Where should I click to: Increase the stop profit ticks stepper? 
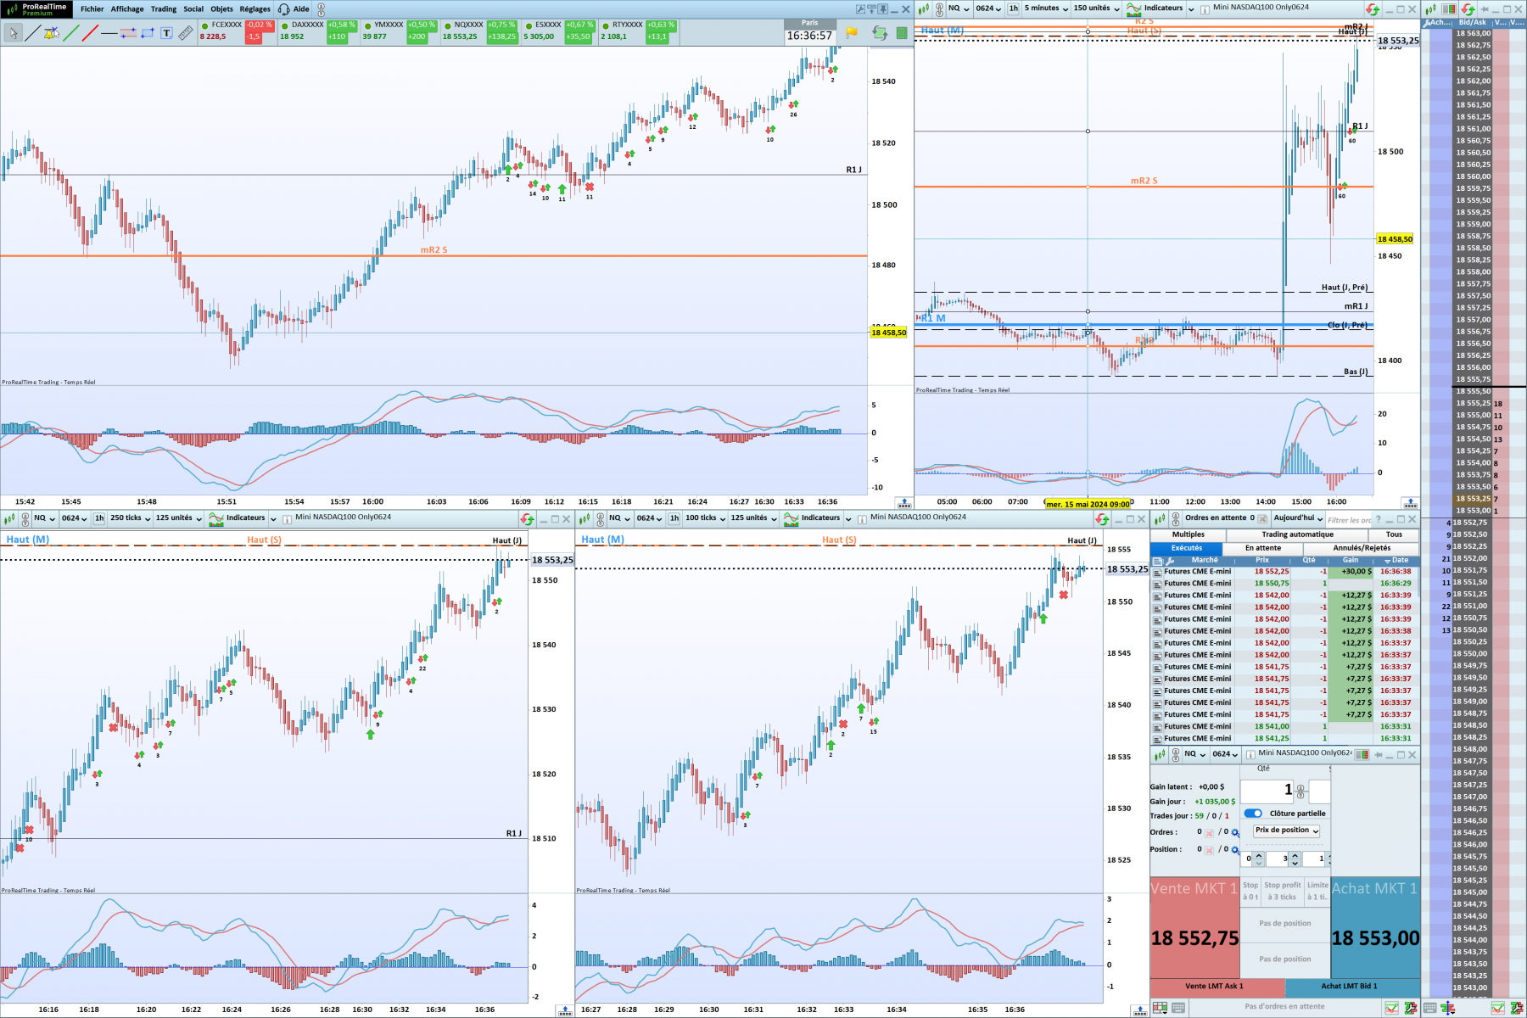point(1295,855)
